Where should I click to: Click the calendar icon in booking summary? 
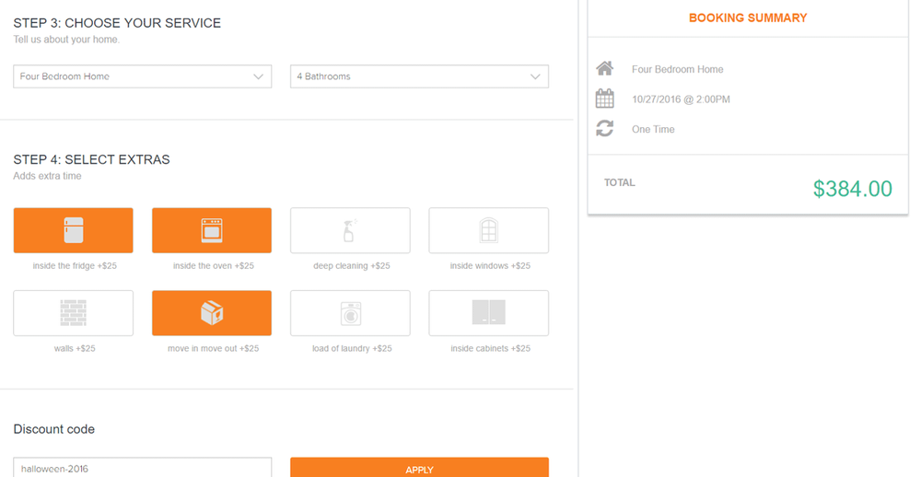[x=605, y=99]
